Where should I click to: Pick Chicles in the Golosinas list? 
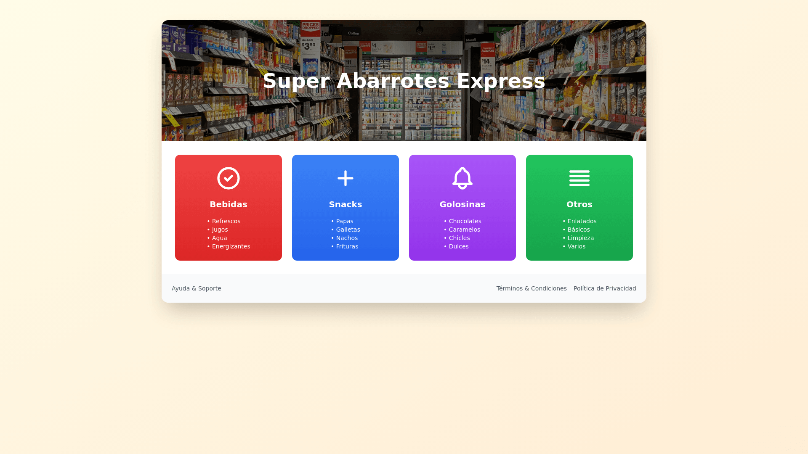click(x=459, y=238)
